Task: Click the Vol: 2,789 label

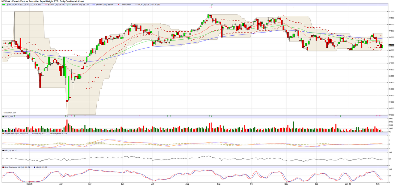Action: click(8, 117)
